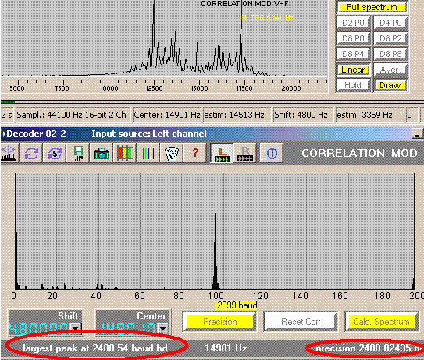Click the blue refresh arrows icon

coord(32,153)
